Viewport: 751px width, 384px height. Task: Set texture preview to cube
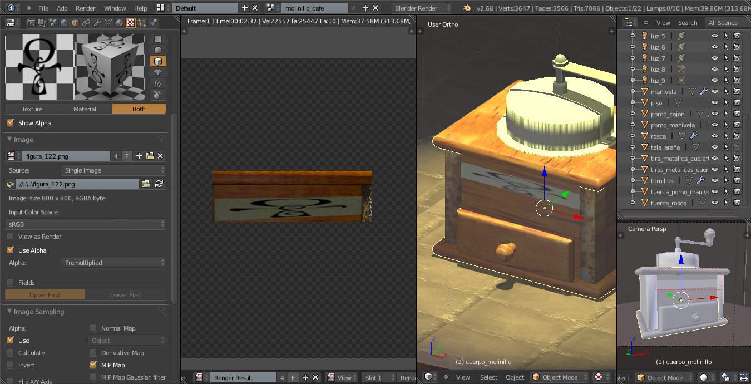(158, 61)
